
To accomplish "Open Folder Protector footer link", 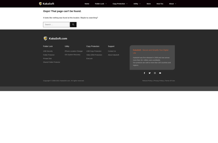I will click(x=49, y=55).
